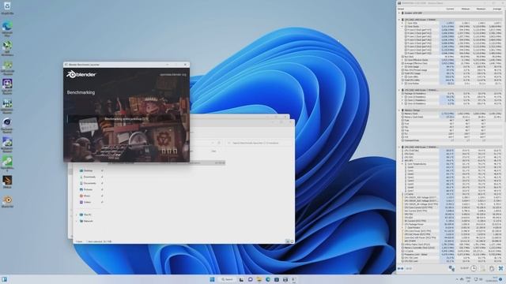Viewport: 506px width, 284px height.
Task: Click the taskbar Search box
Action: click(227, 279)
